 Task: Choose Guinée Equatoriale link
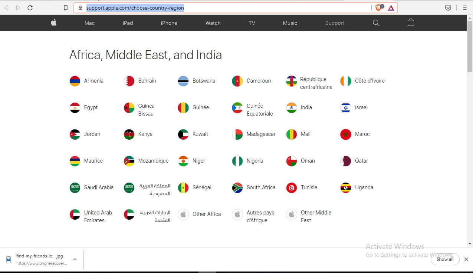[260, 110]
